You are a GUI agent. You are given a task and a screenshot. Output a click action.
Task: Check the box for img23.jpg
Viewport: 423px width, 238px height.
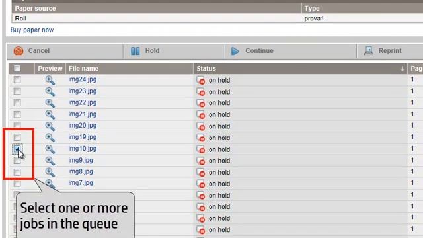(17, 91)
